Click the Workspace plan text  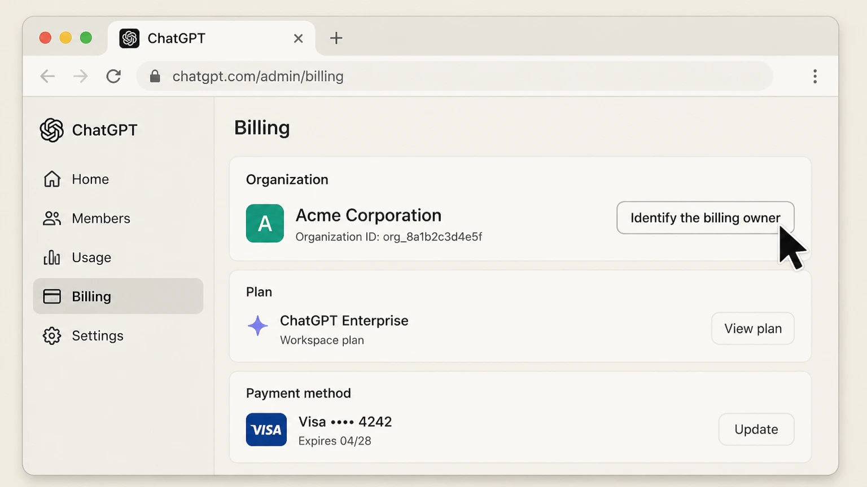coord(322,340)
